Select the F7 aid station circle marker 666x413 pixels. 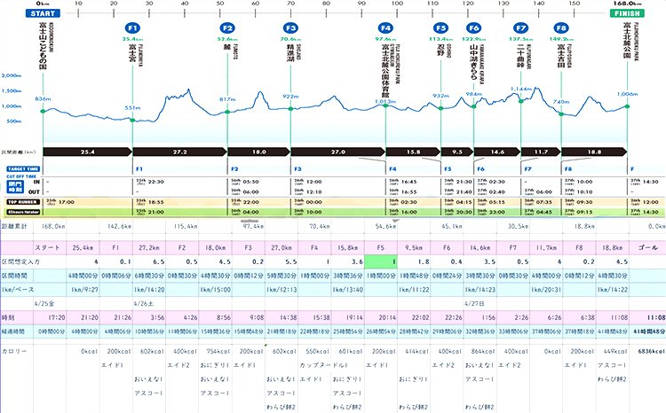click(520, 28)
